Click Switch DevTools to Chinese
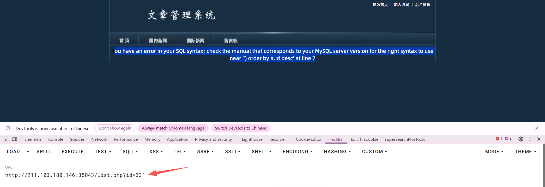The image size is (545, 187). click(240, 128)
